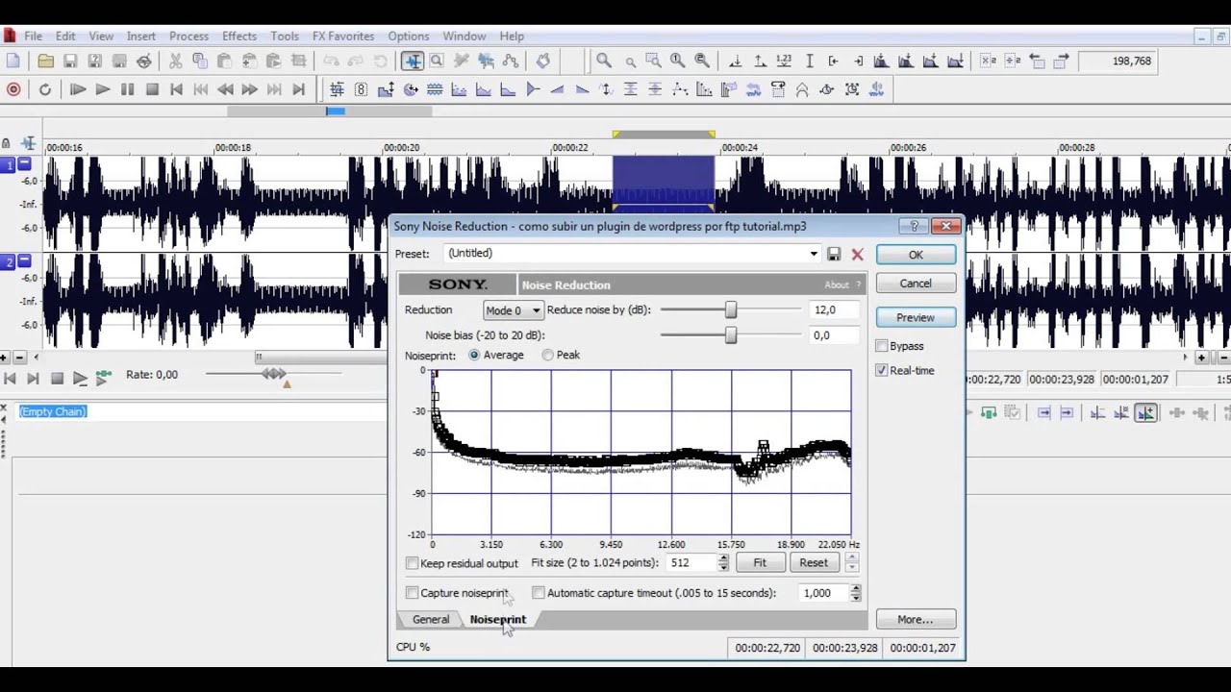Select the Magnify tool in the toolbar
1231x692 pixels.
[437, 61]
